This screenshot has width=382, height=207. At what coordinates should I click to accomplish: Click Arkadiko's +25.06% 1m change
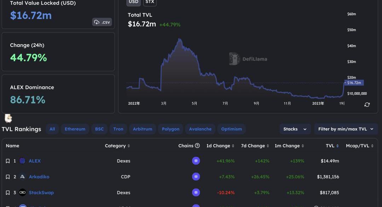click(295, 177)
